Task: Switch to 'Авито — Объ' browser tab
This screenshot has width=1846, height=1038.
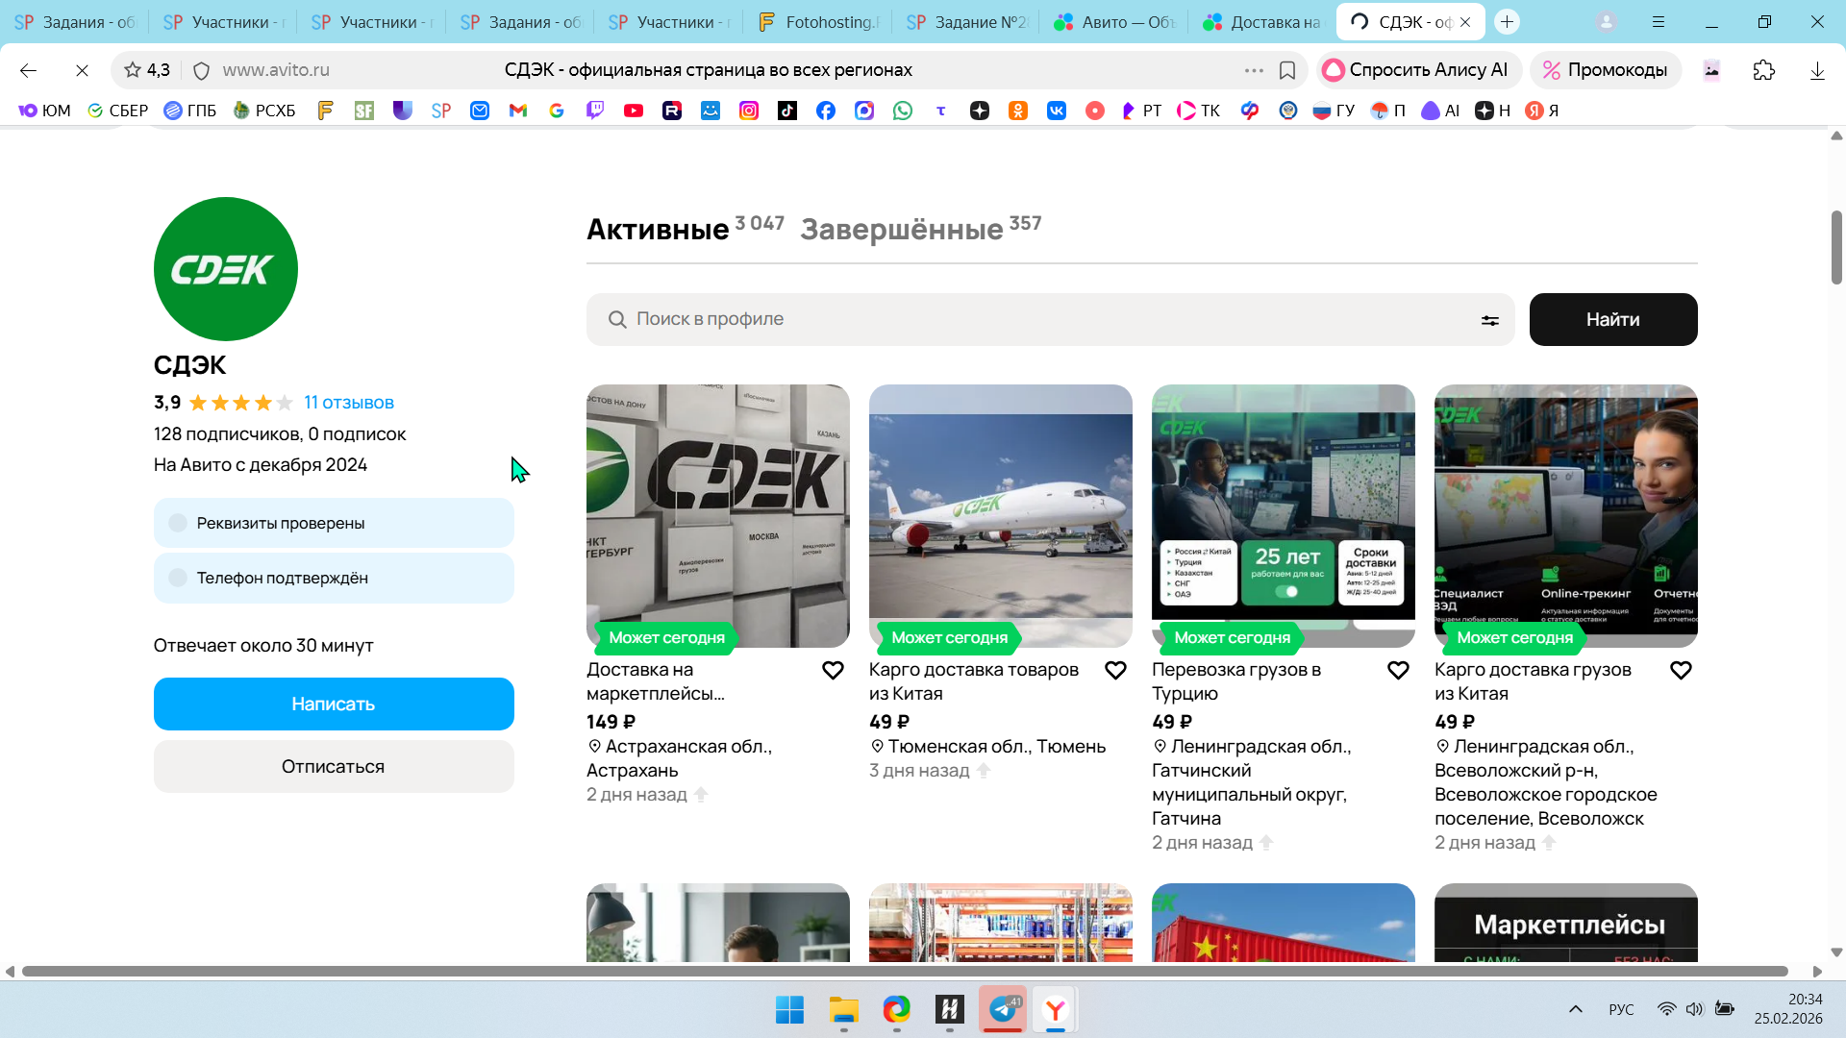Action: [x=1115, y=21]
